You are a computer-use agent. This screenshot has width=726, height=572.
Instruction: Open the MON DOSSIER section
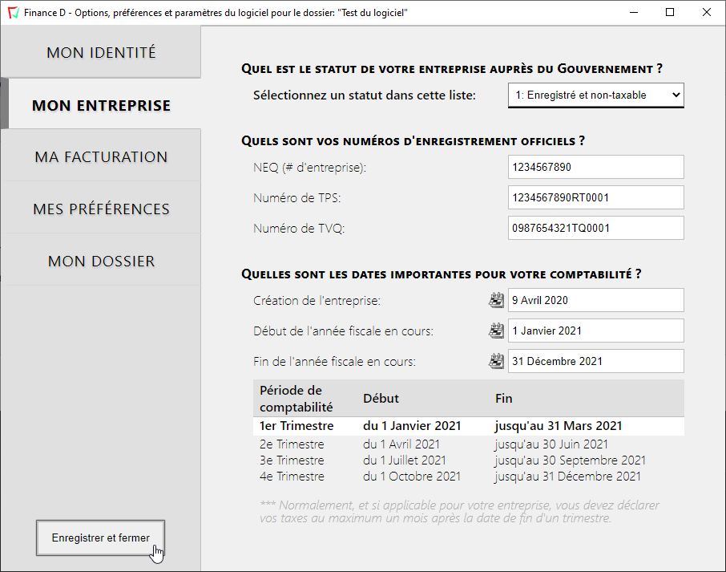100,260
